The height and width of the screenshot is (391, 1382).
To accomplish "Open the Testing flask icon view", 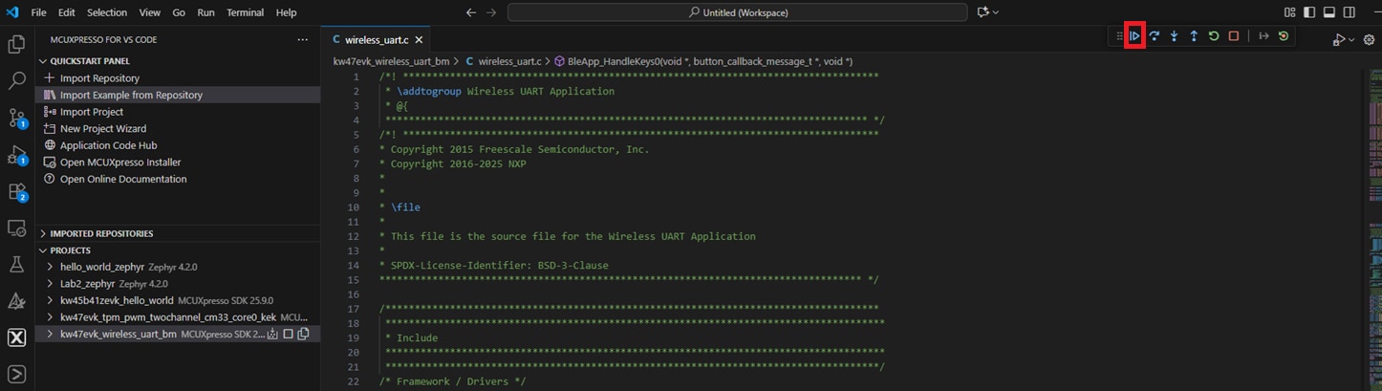I will coord(16,264).
